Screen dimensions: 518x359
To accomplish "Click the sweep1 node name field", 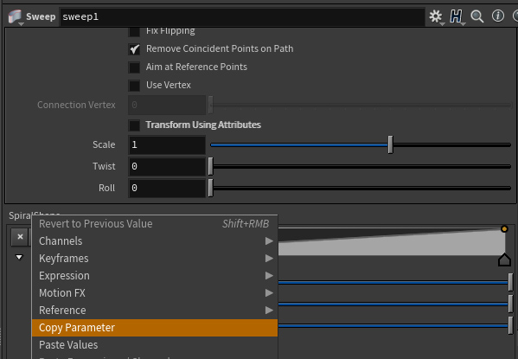I will click(242, 16).
